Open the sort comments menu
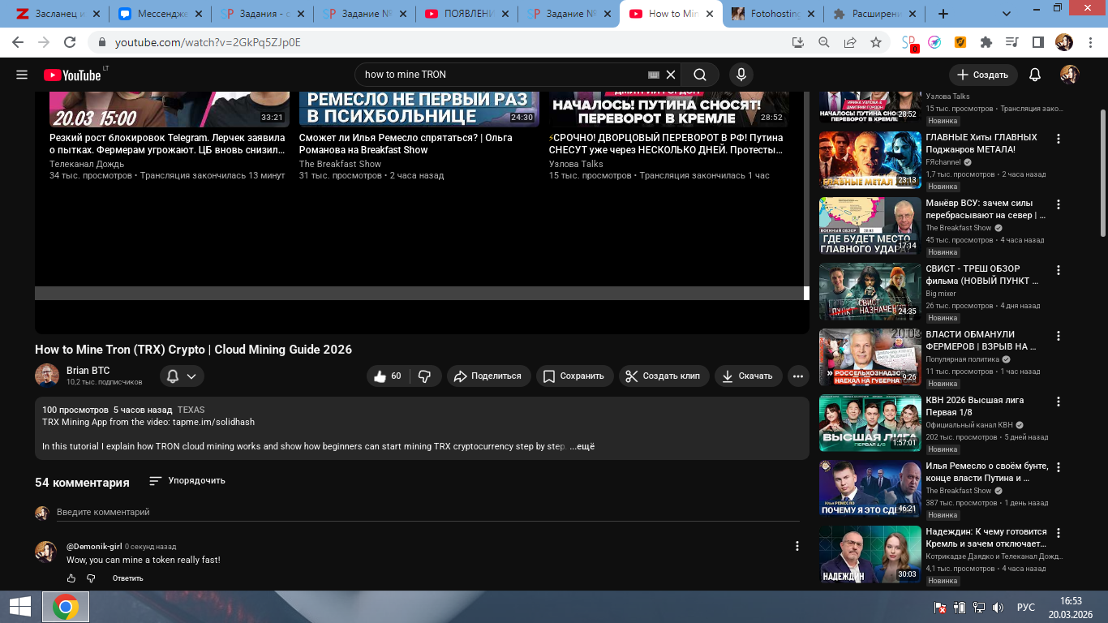Viewport: 1108px width, 623px height. coord(187,481)
